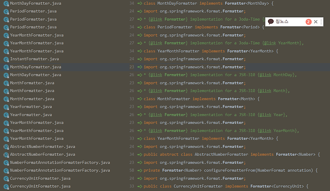
Task: Click class icon of PeriodFormatter.java line 34 row
Action: (x=6, y=27)
